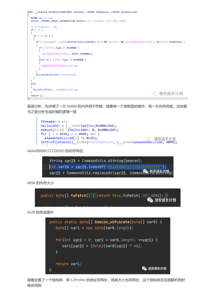The image size is (215, 305).
Task: Open the malloc 0x800 code snippet image
Action: pyautogui.click(x=106, y=131)
